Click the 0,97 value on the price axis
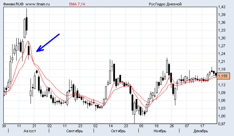Viewport: 234px width, 136px height. (222, 124)
